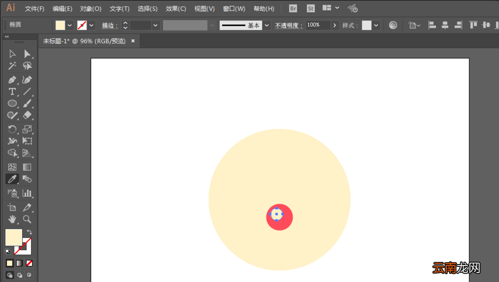Switch to the 未标题-1 document tab
Viewport: 499px width, 282px height.
[84, 41]
